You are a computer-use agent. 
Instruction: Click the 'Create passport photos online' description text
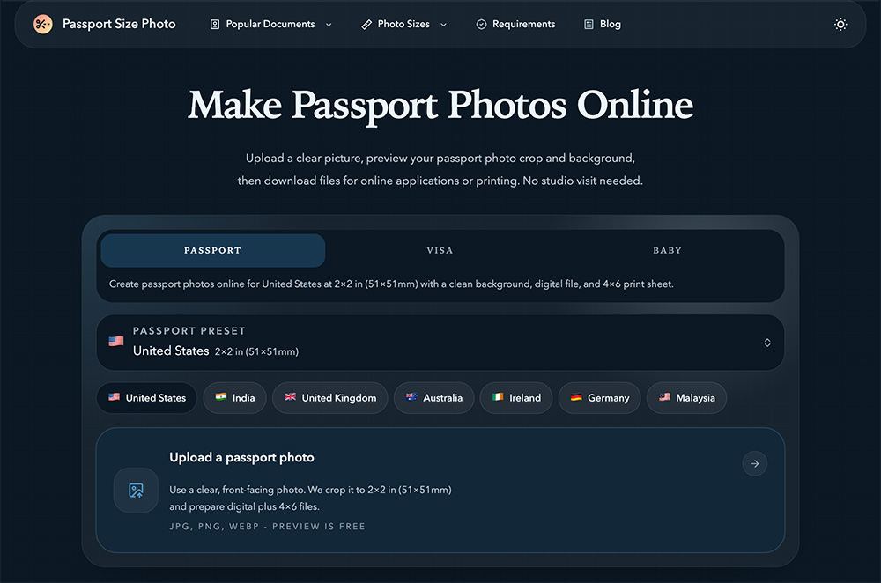391,284
